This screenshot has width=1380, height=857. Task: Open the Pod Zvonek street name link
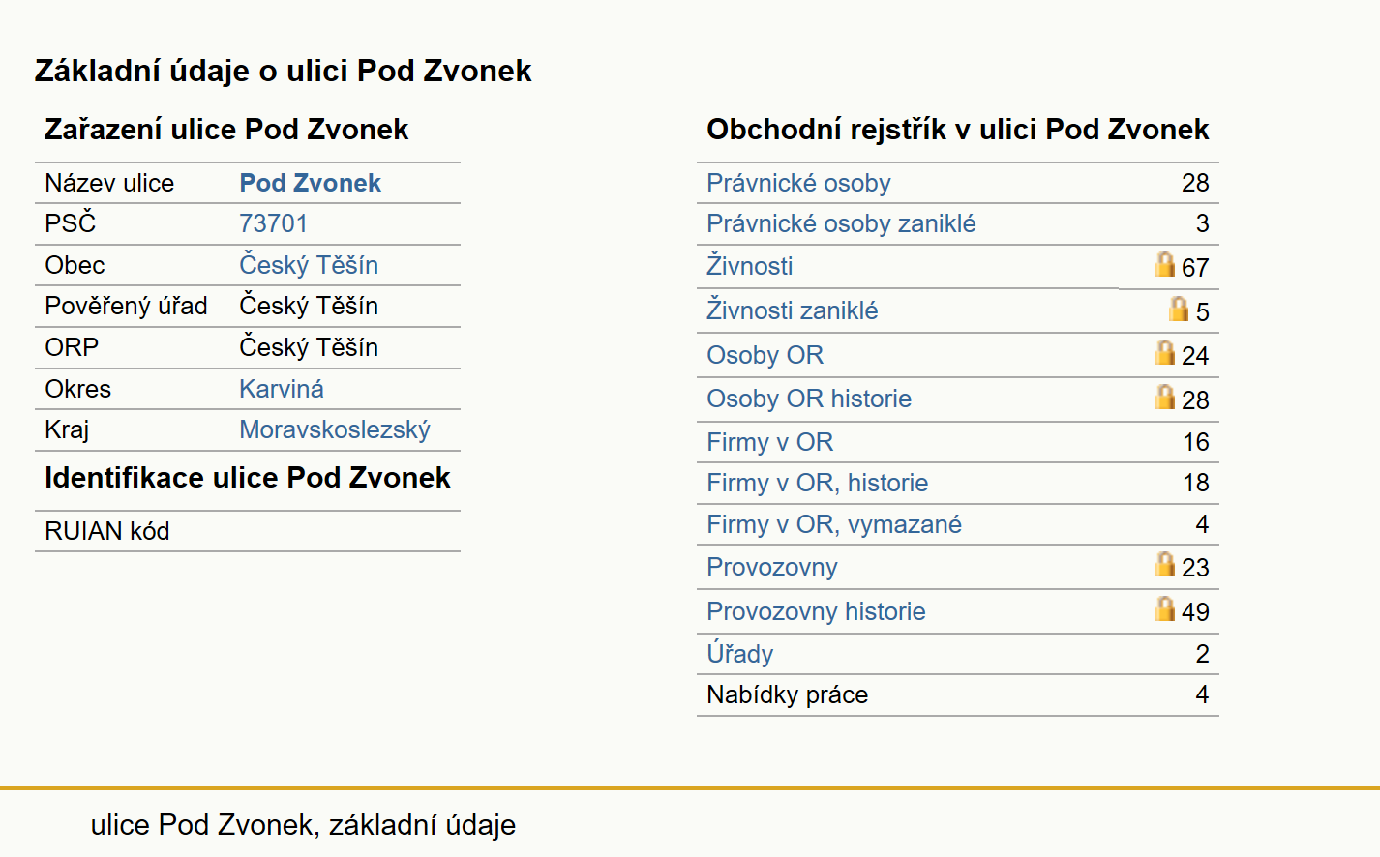(x=310, y=183)
